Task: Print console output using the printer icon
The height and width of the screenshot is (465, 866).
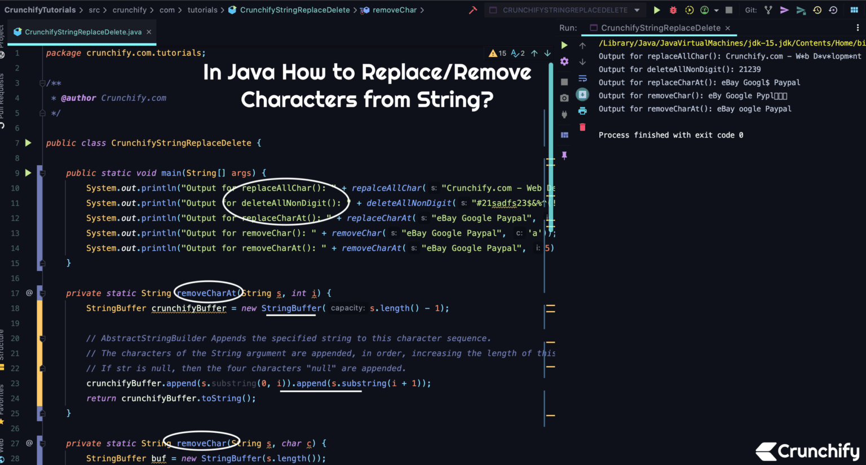Action: (582, 110)
